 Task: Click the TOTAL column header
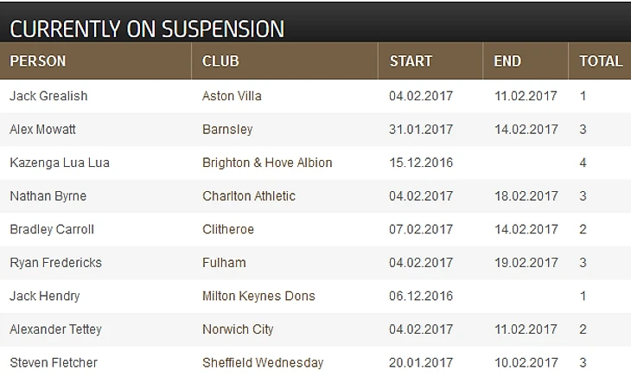click(601, 61)
